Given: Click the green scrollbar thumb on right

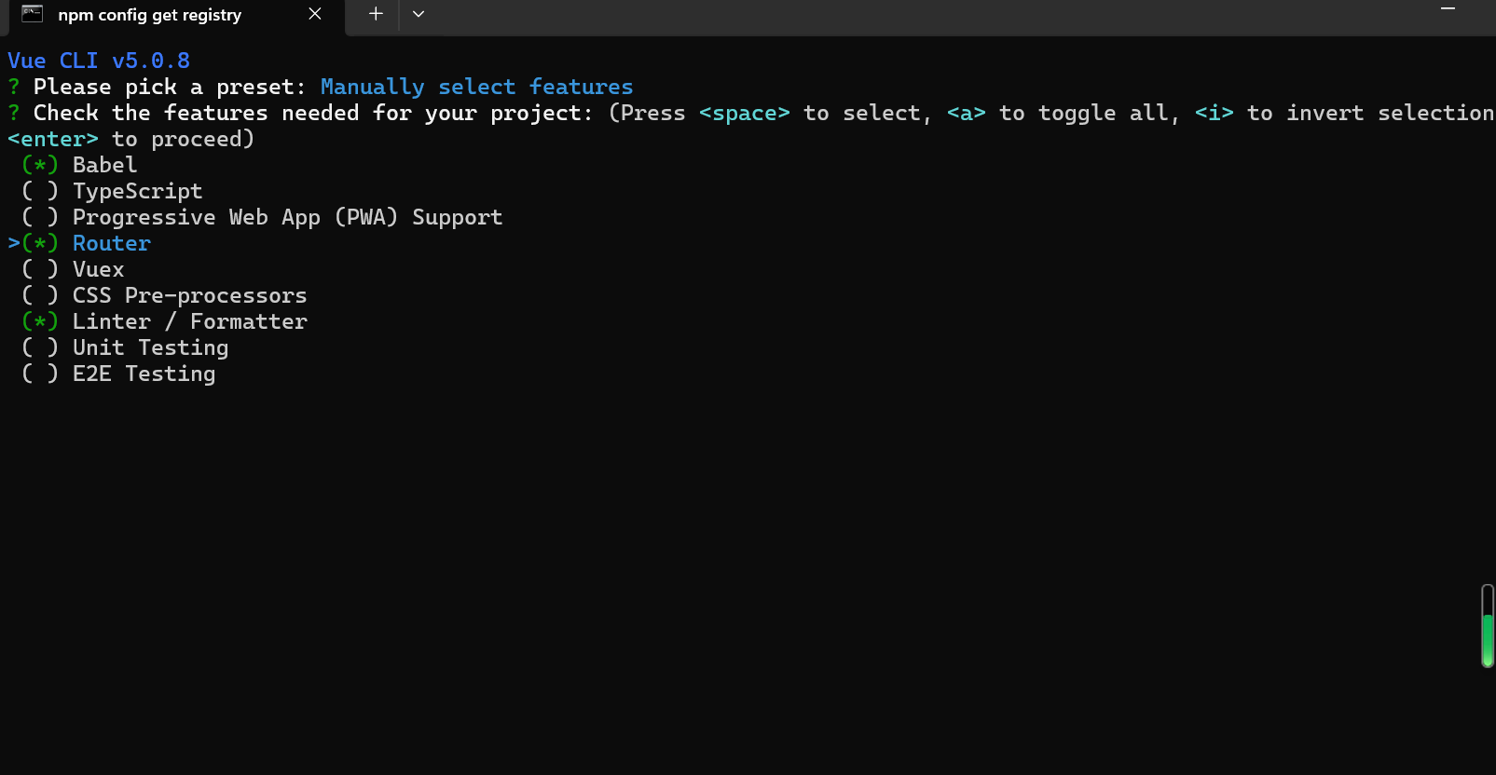Looking at the screenshot, I should point(1488,640).
